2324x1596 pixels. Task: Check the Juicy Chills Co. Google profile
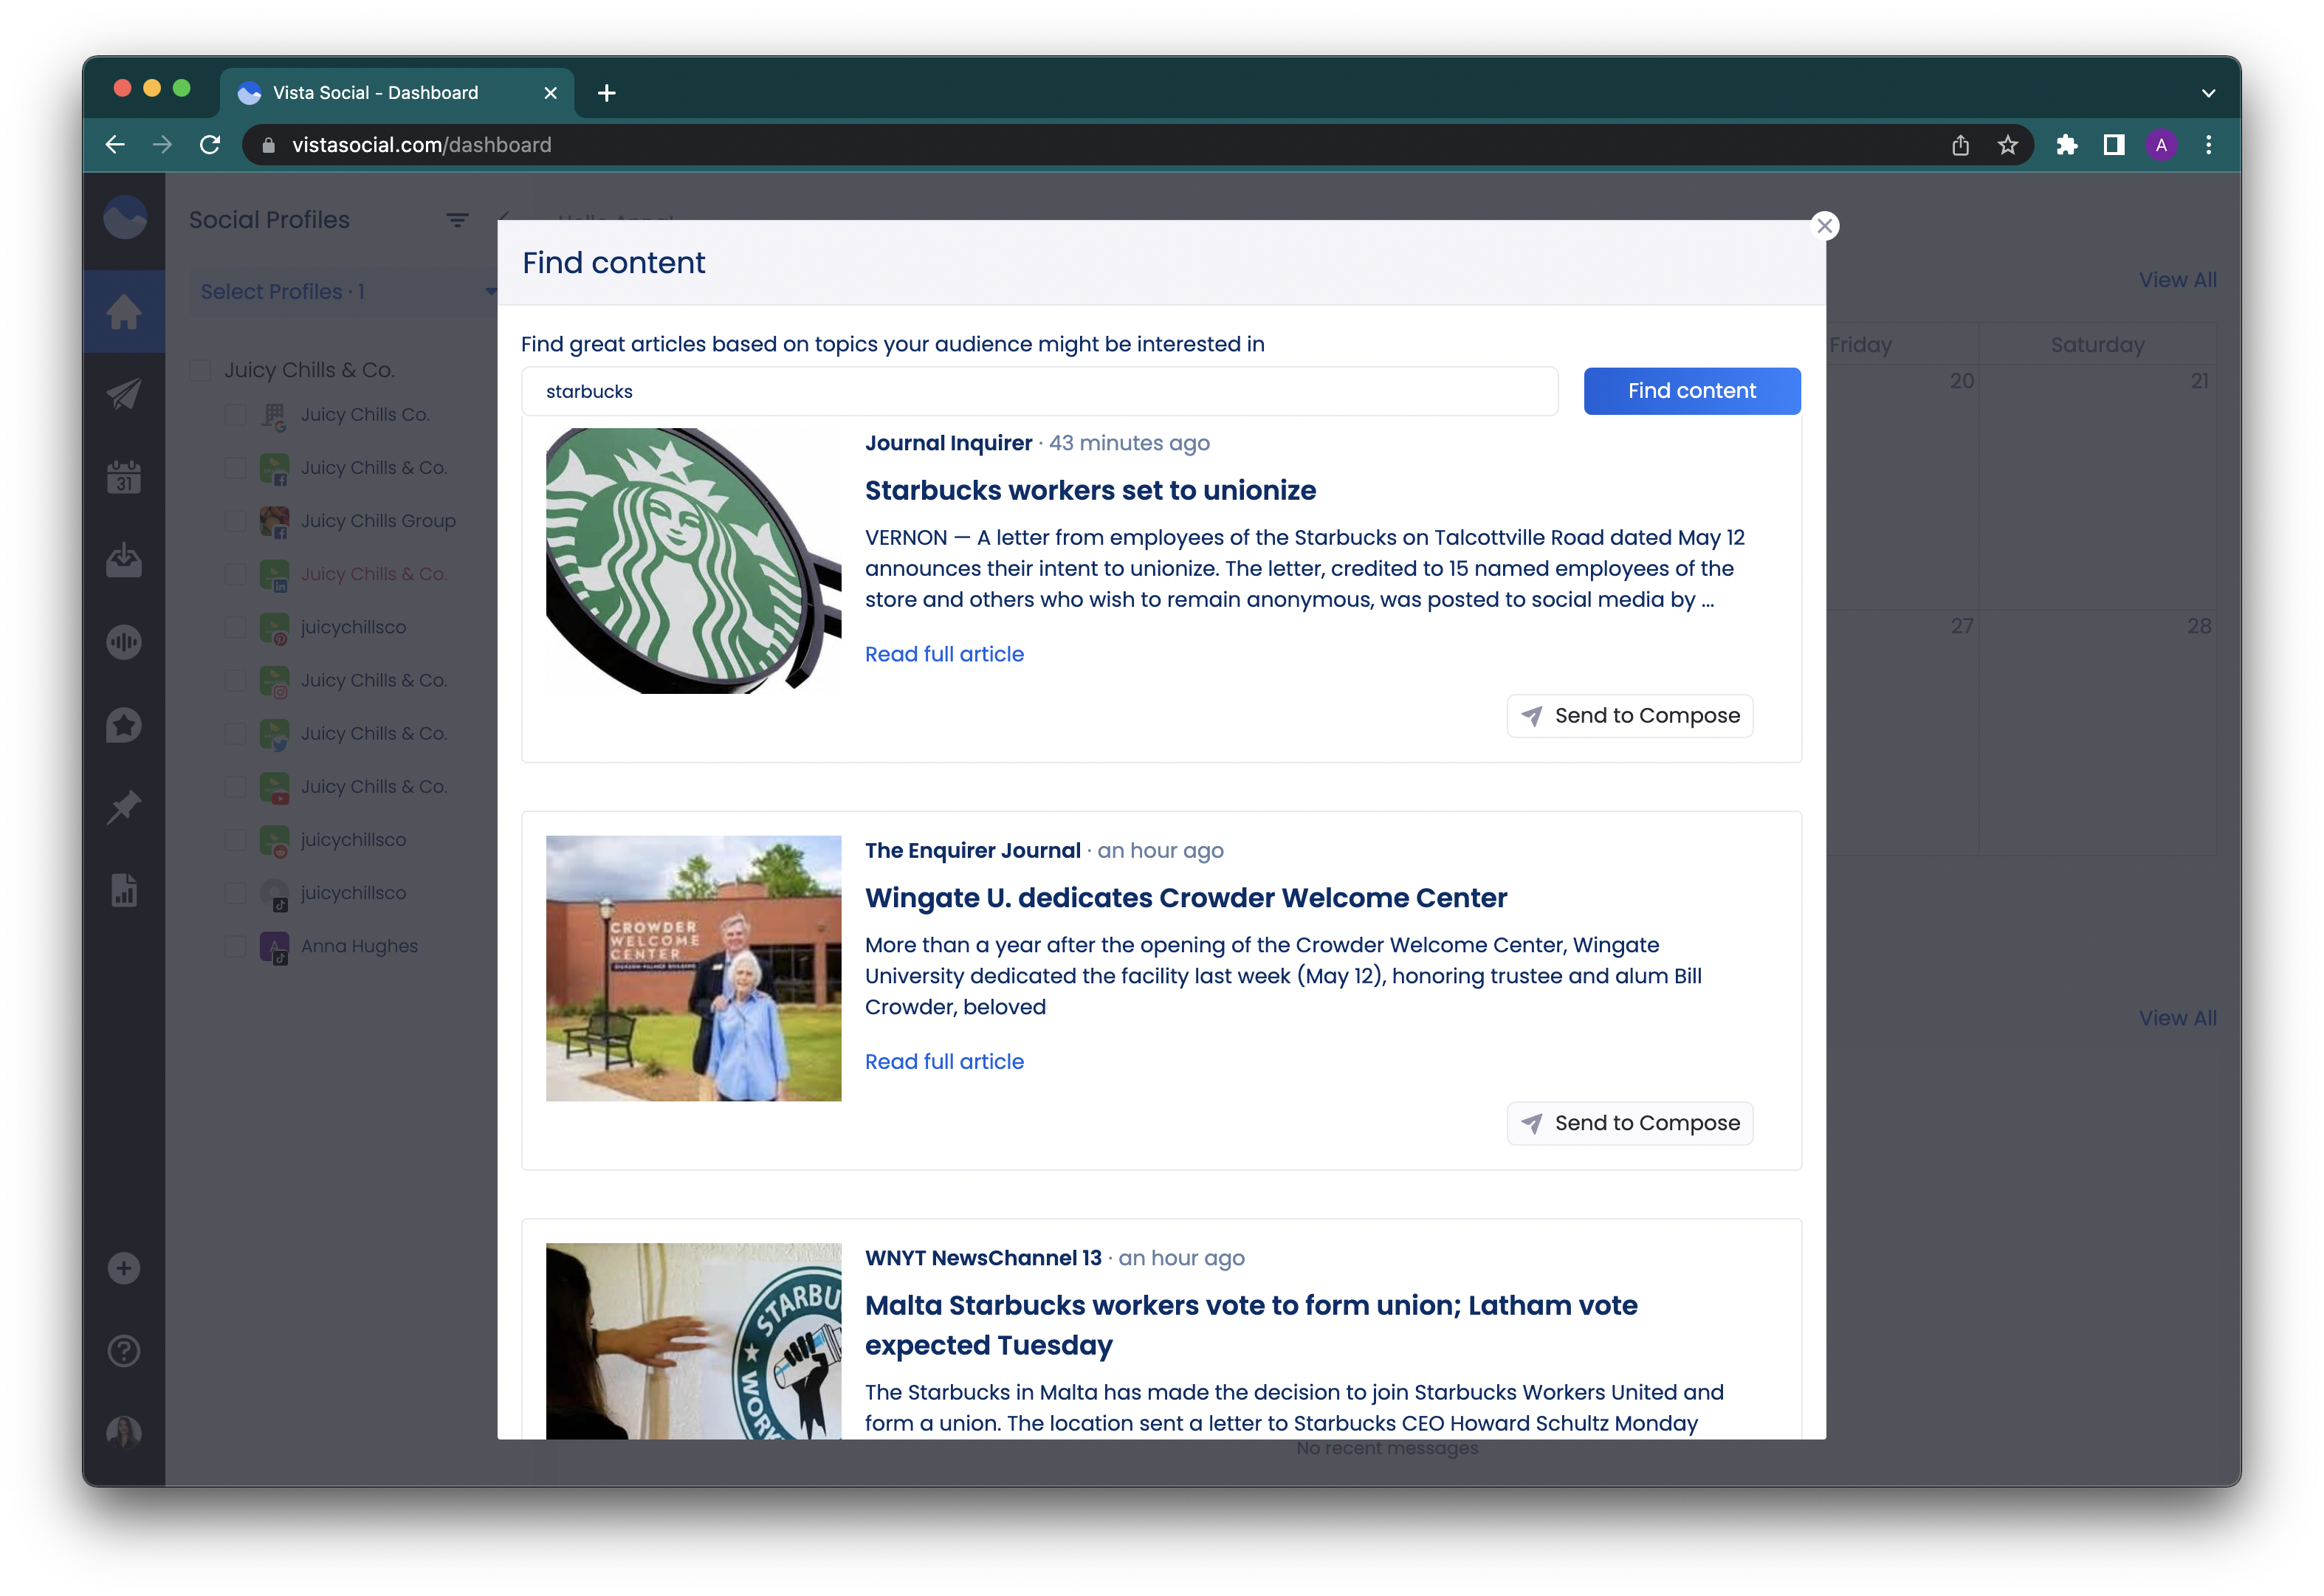pos(236,415)
